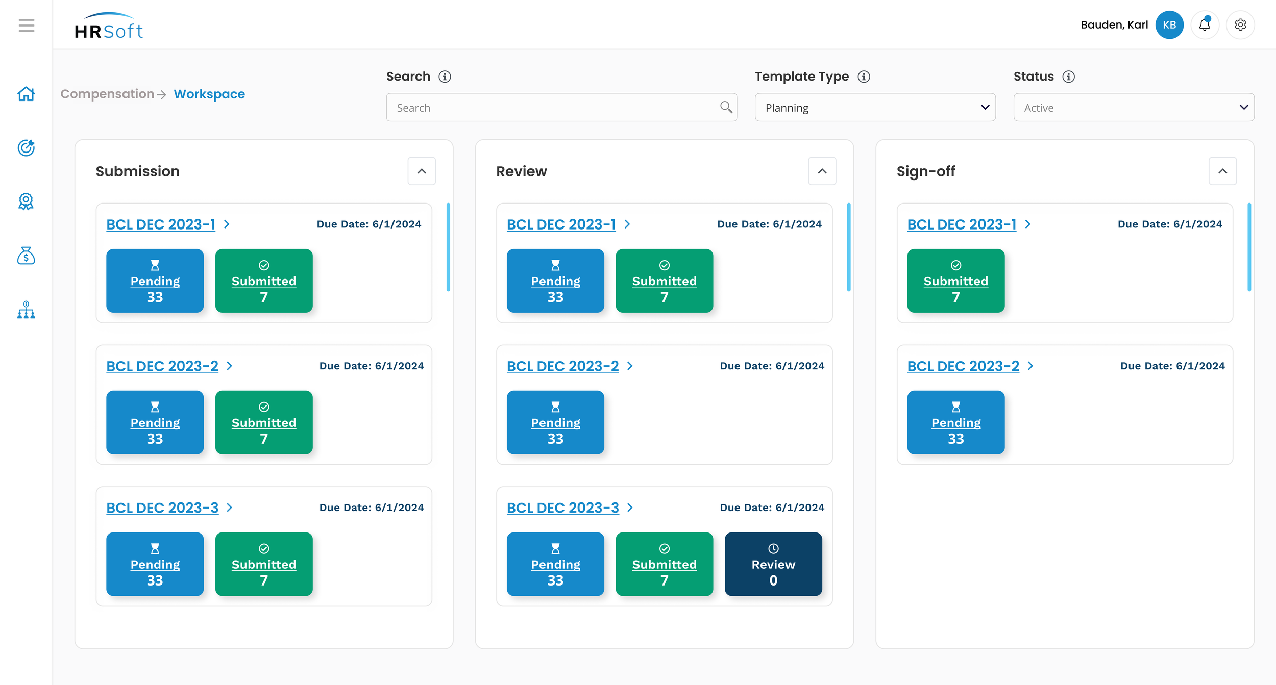1276x685 pixels.
Task: Click the Home sidebar icon
Action: (26, 94)
